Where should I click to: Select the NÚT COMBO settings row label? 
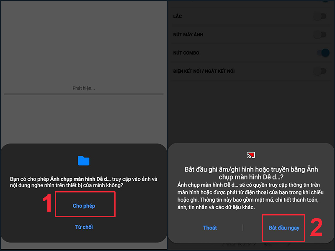click(186, 53)
